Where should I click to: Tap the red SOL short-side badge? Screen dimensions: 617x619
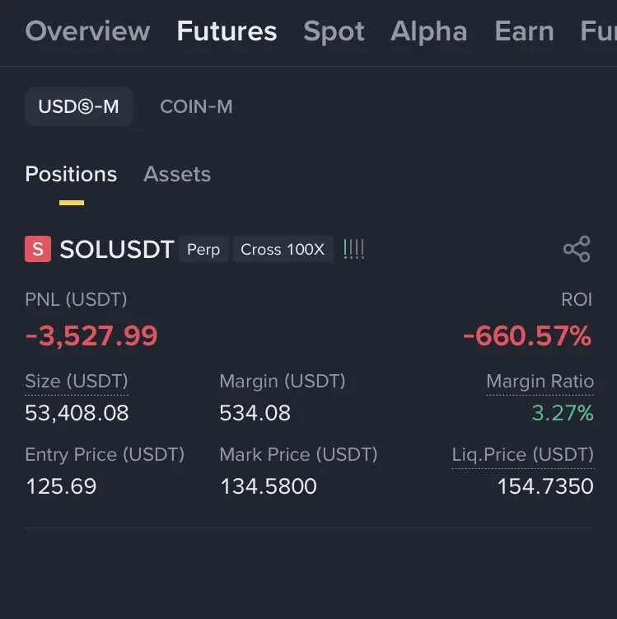tap(38, 249)
